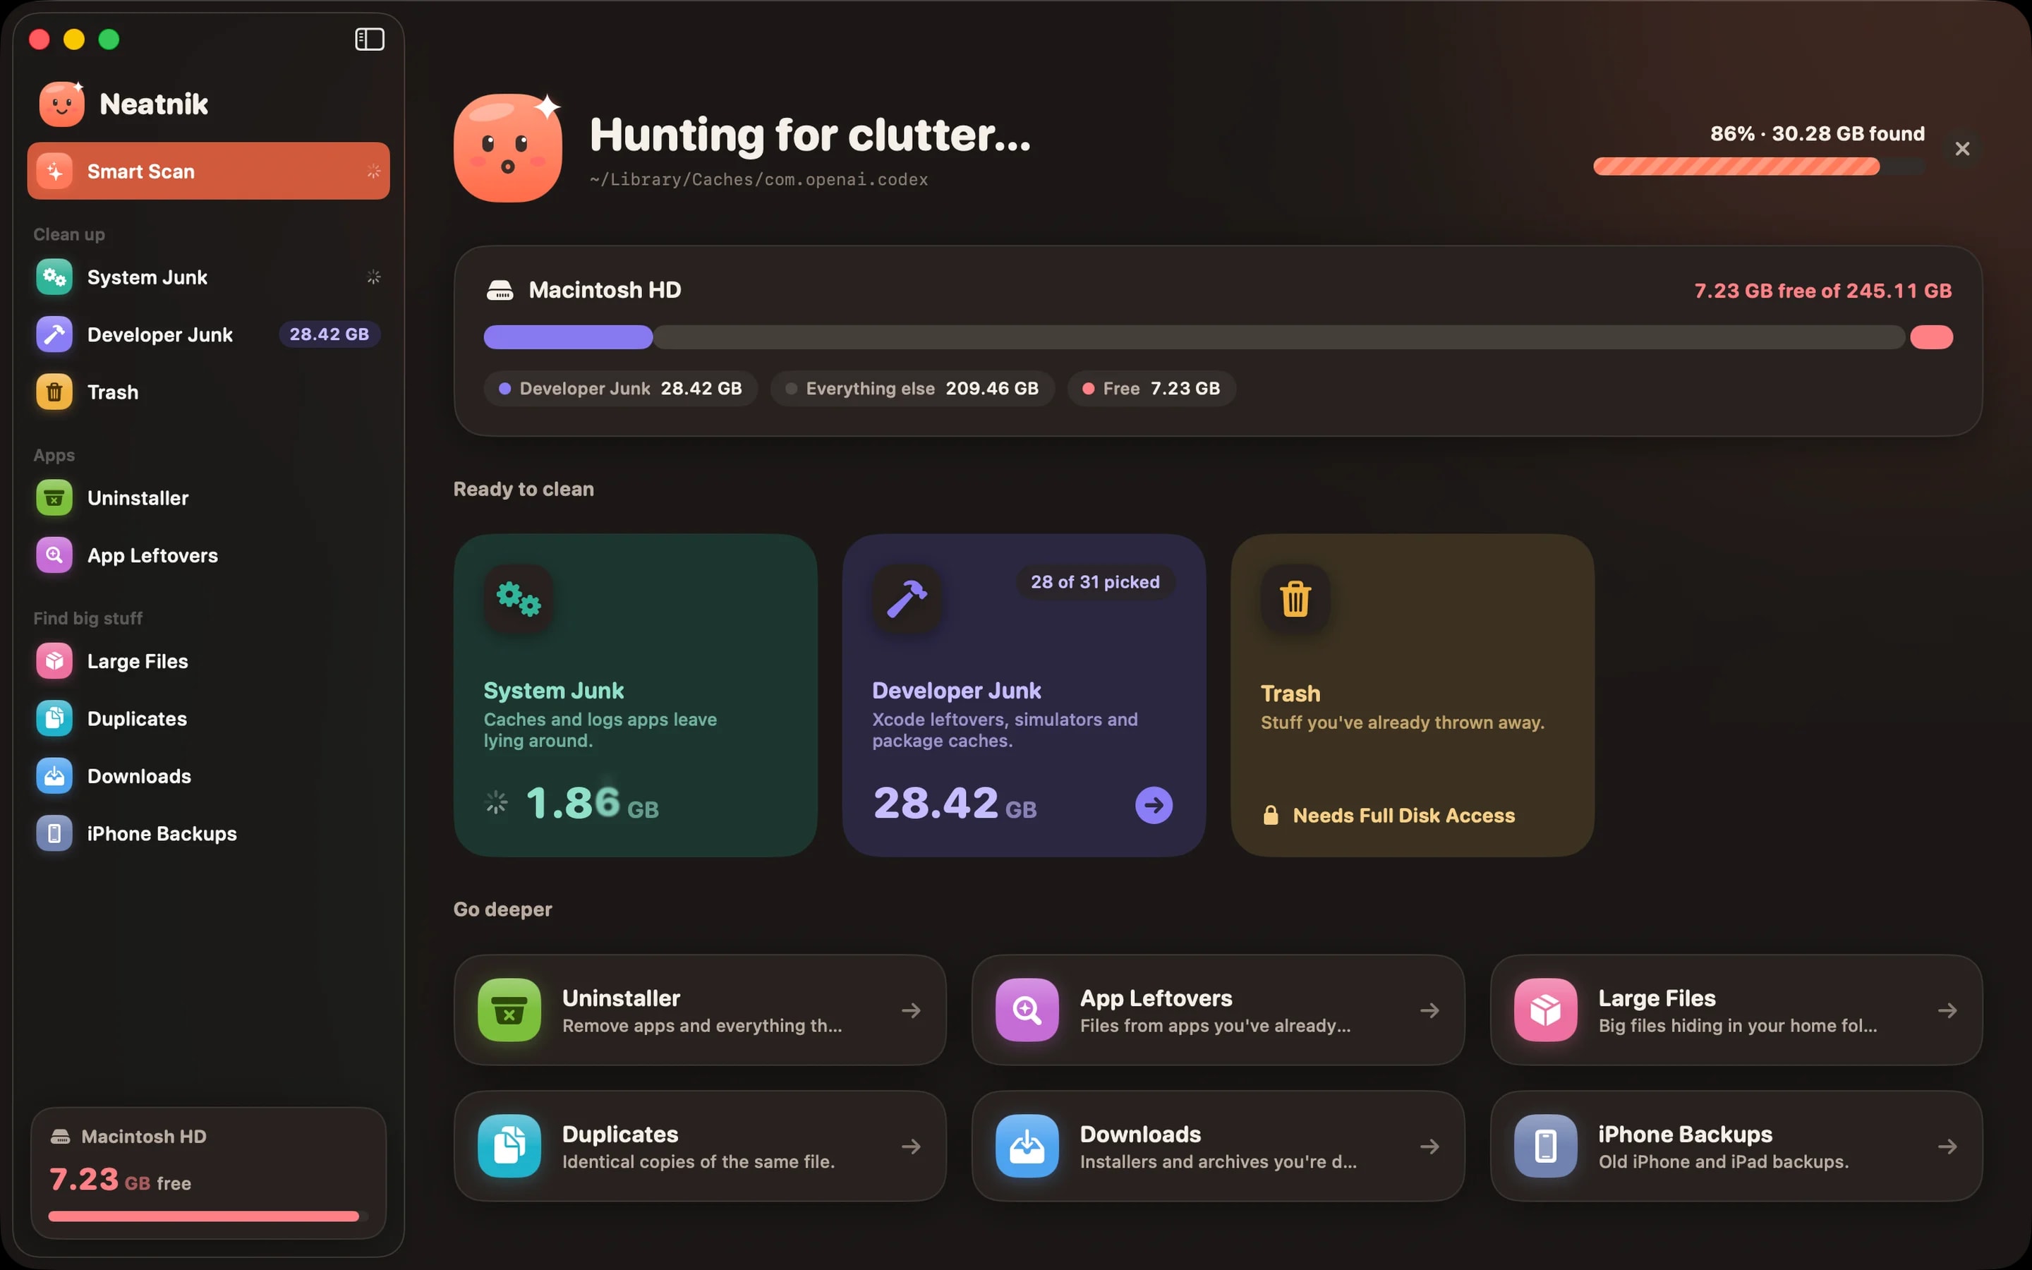Open Trash in the sidebar
The width and height of the screenshot is (2032, 1270).
point(208,392)
